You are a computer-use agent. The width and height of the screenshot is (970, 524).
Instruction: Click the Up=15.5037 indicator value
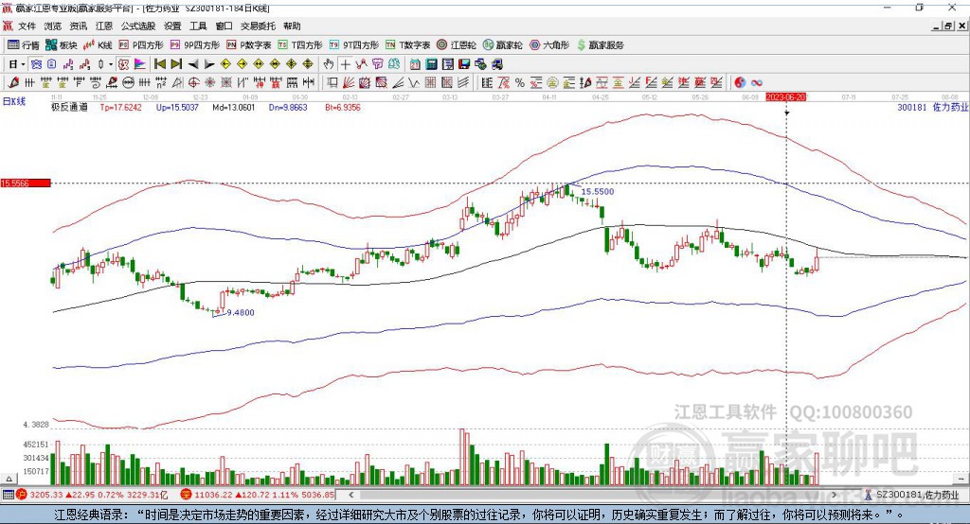coord(177,107)
